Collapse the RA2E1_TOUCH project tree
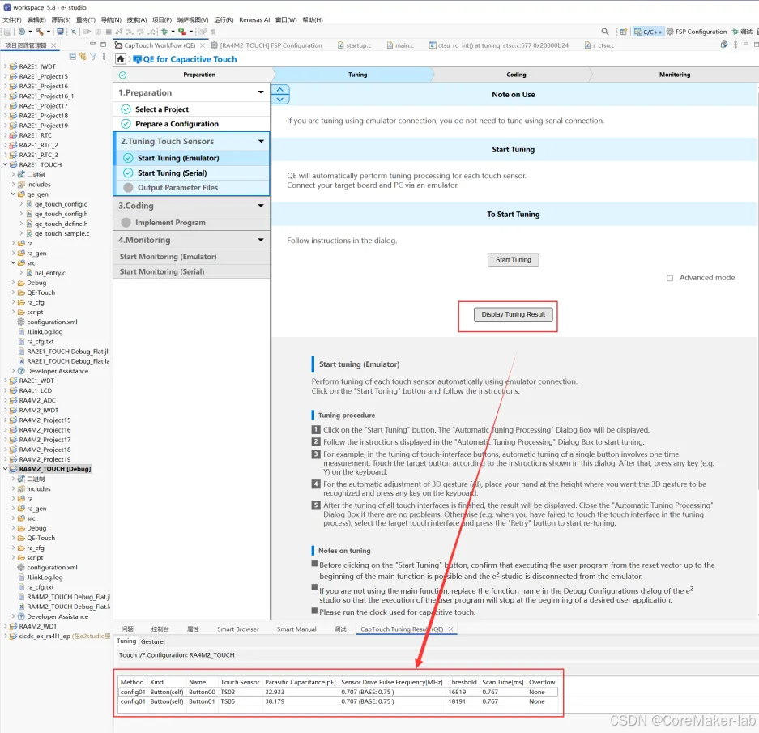The height and width of the screenshot is (733, 759). [6, 164]
